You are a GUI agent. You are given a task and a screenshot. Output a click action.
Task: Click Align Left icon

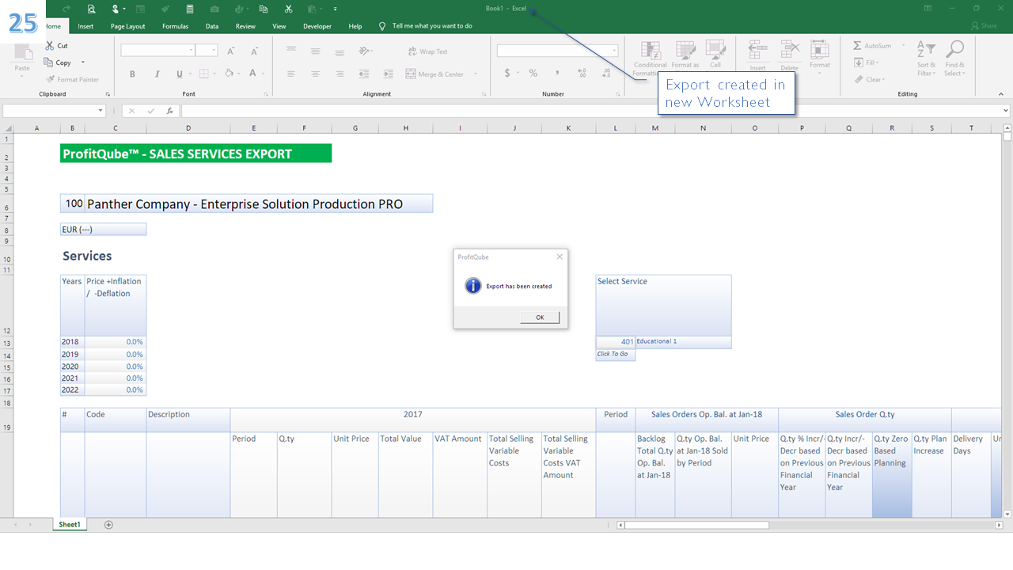coord(291,74)
